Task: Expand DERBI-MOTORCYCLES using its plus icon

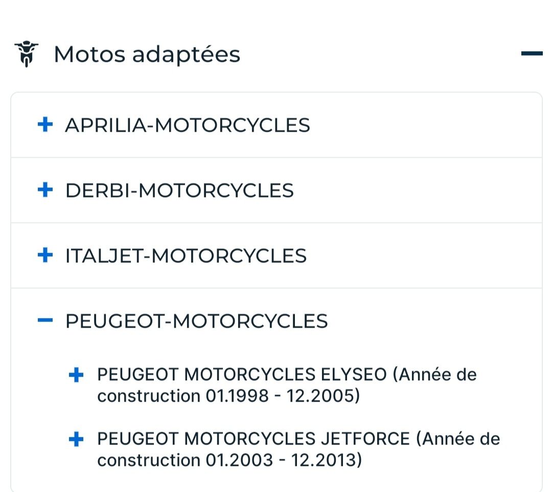Action: point(45,190)
